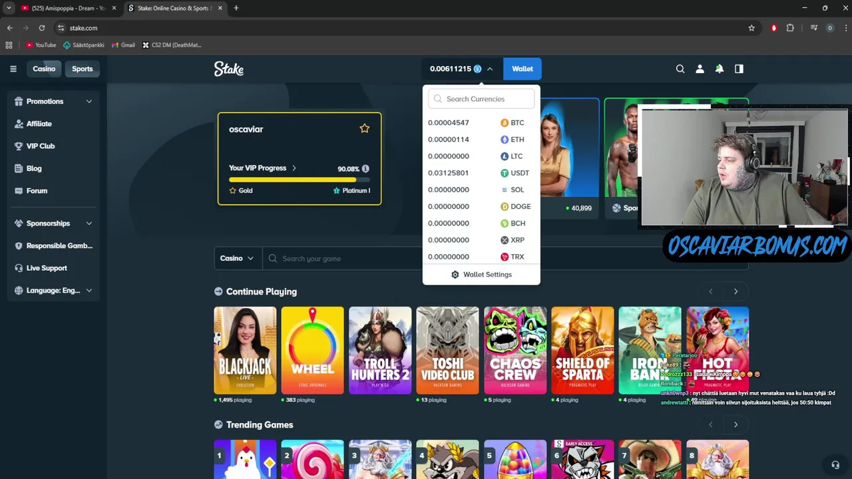
Task: Show next Trending Games
Action: 736,424
